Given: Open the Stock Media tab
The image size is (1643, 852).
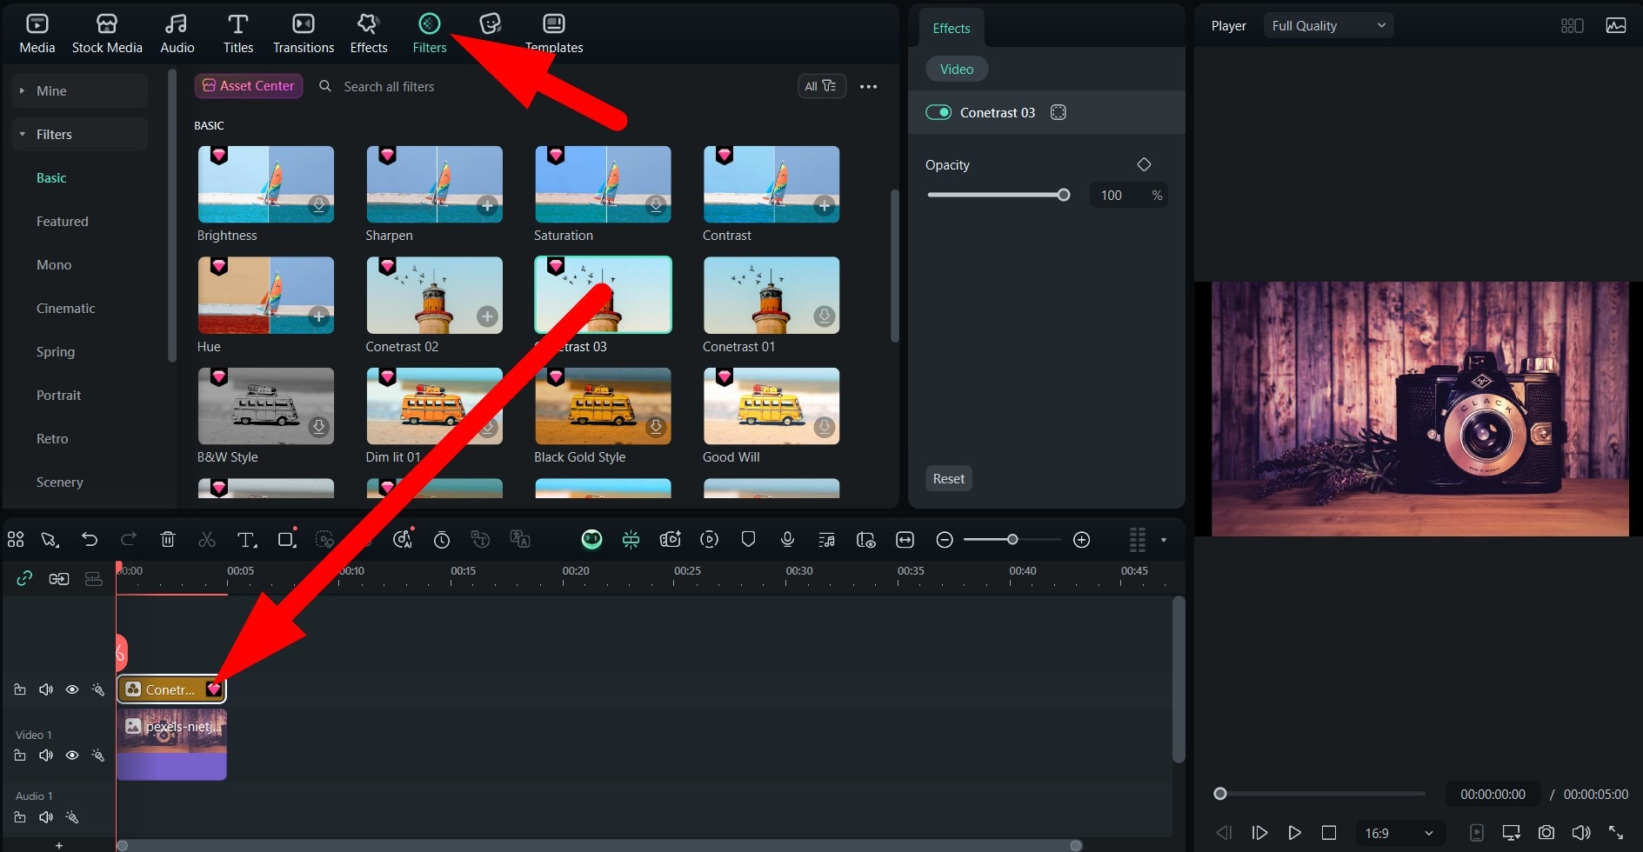Looking at the screenshot, I should [107, 34].
